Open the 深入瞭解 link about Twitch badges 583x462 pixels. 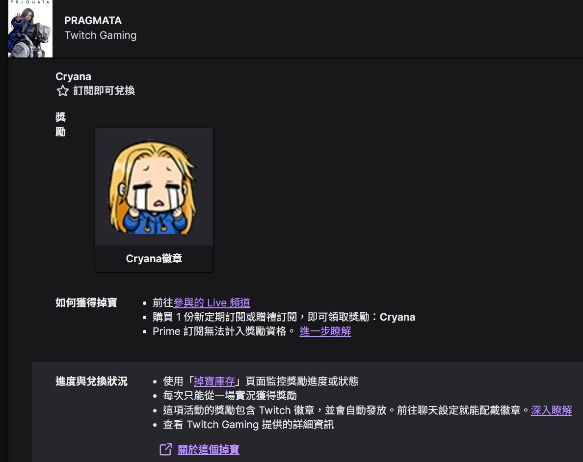(x=551, y=410)
